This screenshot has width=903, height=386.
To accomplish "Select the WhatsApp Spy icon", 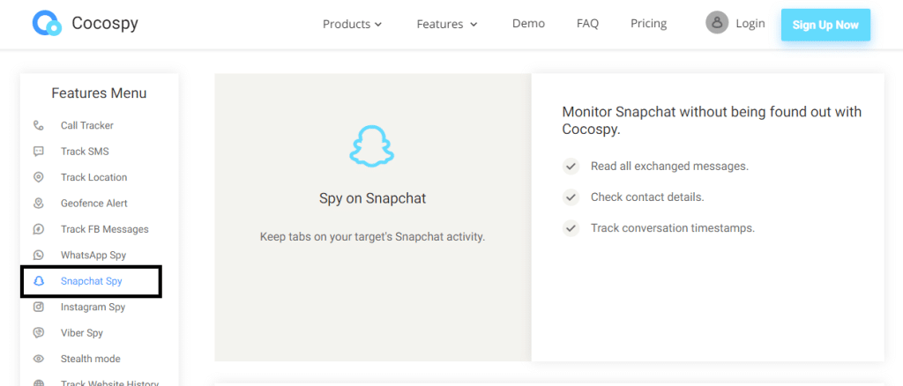I will (39, 255).
